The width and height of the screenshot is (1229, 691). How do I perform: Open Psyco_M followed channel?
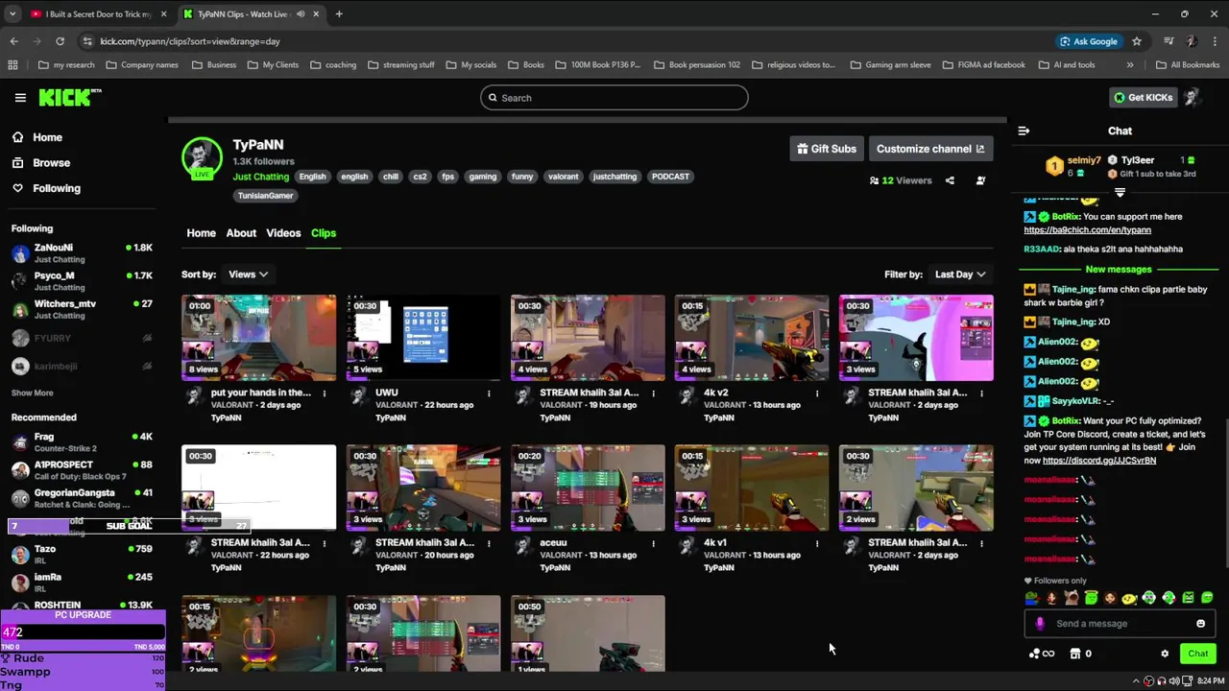tap(83, 281)
